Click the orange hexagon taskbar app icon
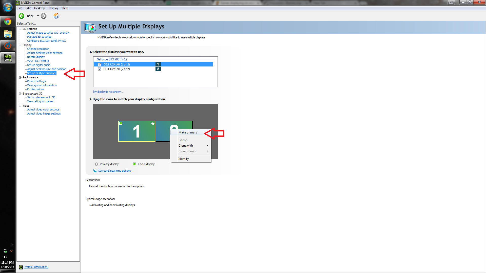Image resolution: width=486 pixels, height=273 pixels. [8, 46]
